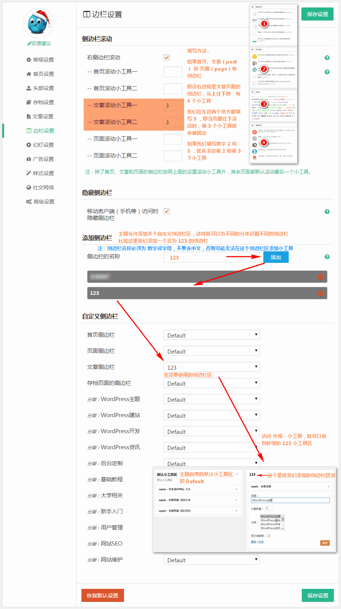Click the help icon for 首页滚动小工具一
This screenshot has width=341, height=609.
[x=327, y=72]
